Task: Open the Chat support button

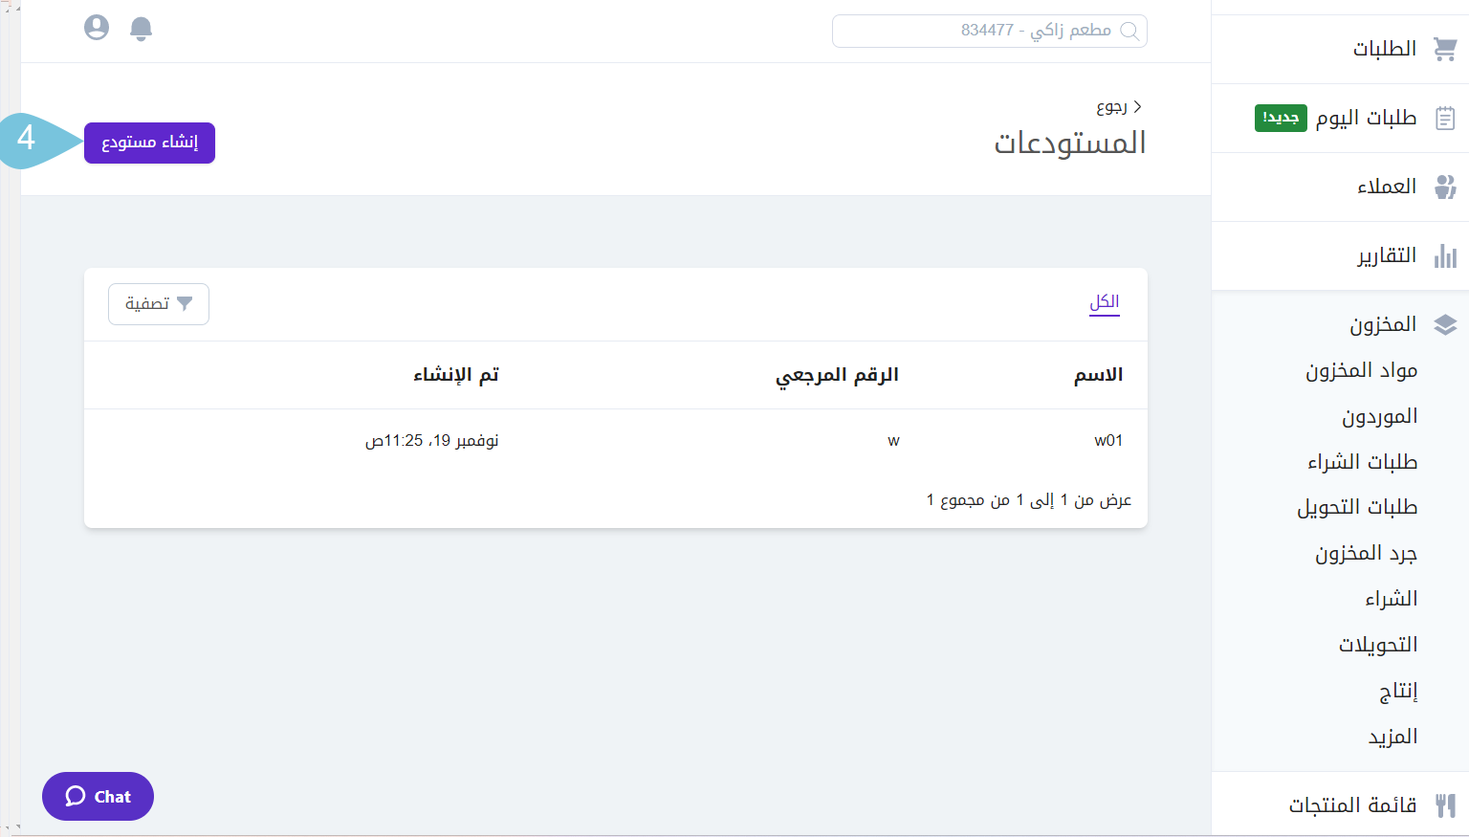Action: [98, 797]
